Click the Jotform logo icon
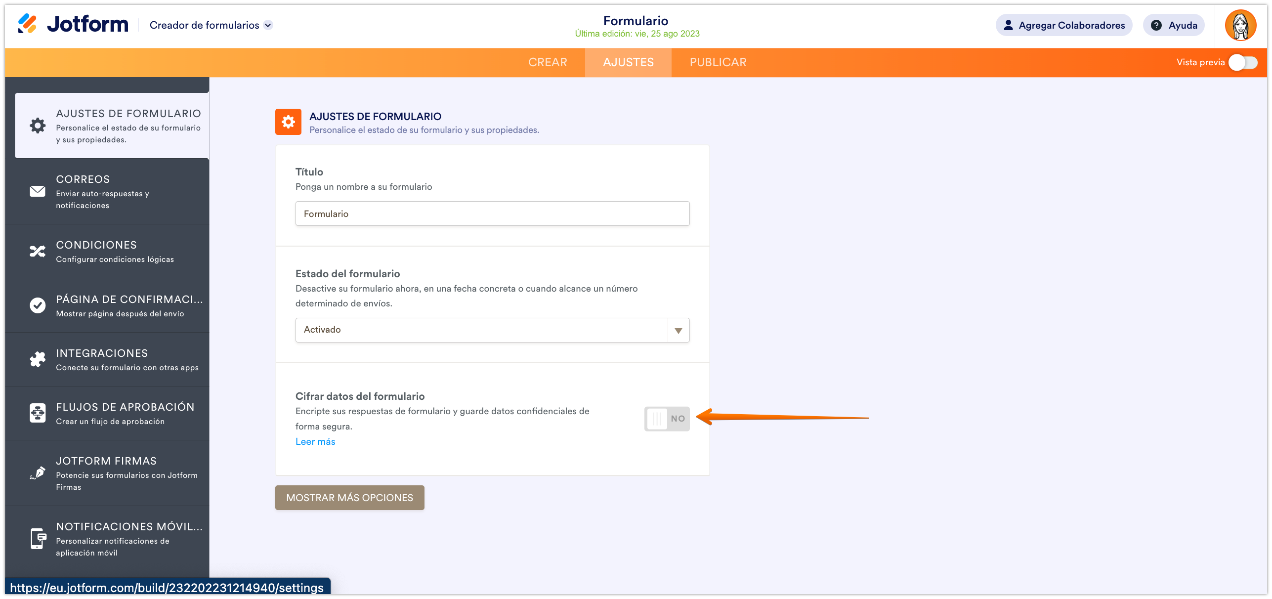The height and width of the screenshot is (599, 1272). 28,24
